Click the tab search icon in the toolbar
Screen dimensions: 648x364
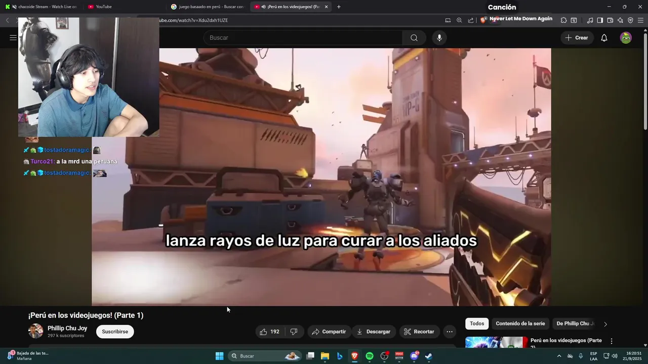574,20
